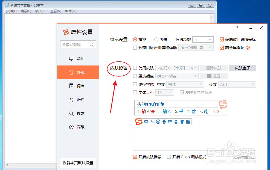The width and height of the screenshot is (270, 170).
Task: Click the 恢复本页默认设置 button
Action: pyautogui.click(x=78, y=163)
